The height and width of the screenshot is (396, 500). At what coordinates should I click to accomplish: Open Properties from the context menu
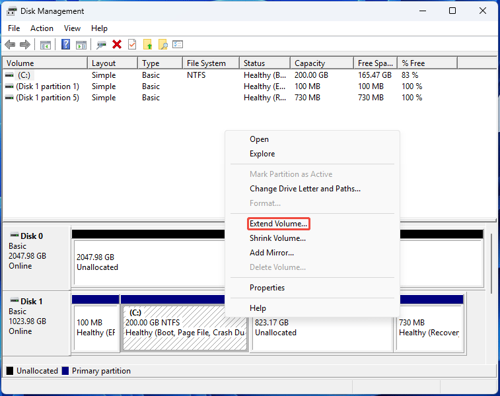[x=312, y=288]
